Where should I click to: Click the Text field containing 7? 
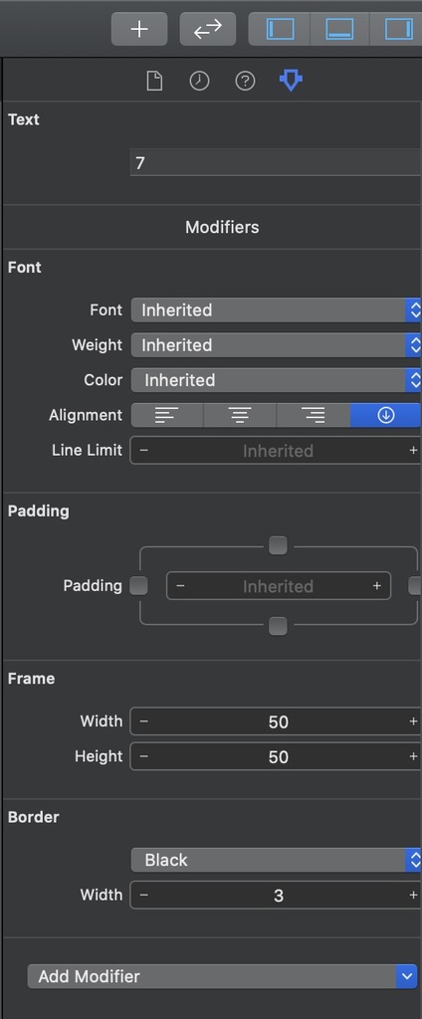click(x=276, y=162)
